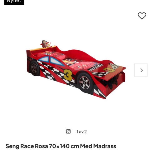Viewport: 150px width, 150px height.
Task: Click the image gallery icon
Action: point(68,132)
